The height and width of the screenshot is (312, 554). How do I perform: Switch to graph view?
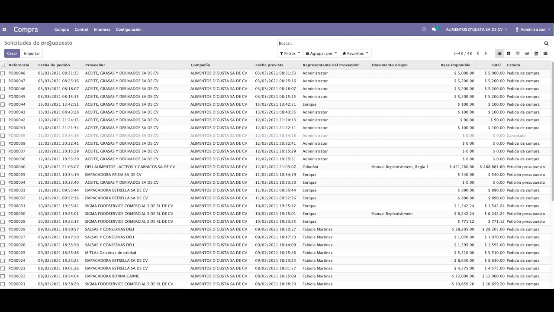tap(527, 53)
